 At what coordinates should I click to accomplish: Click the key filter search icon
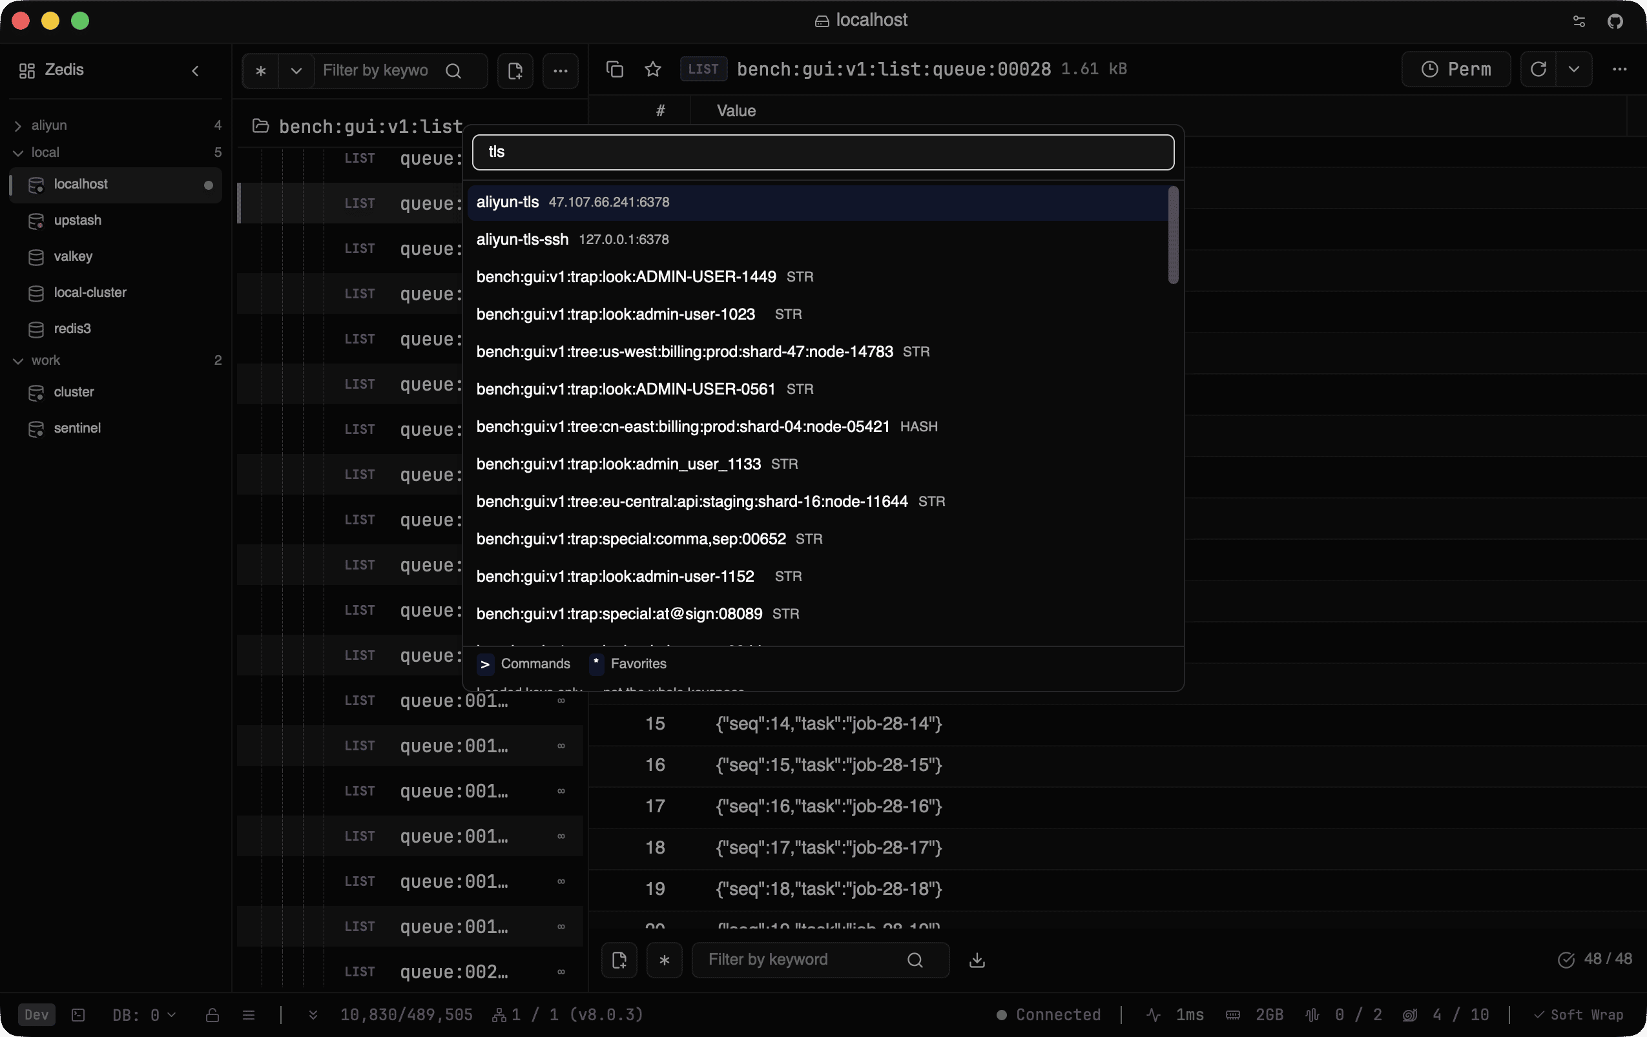pyautogui.click(x=453, y=70)
